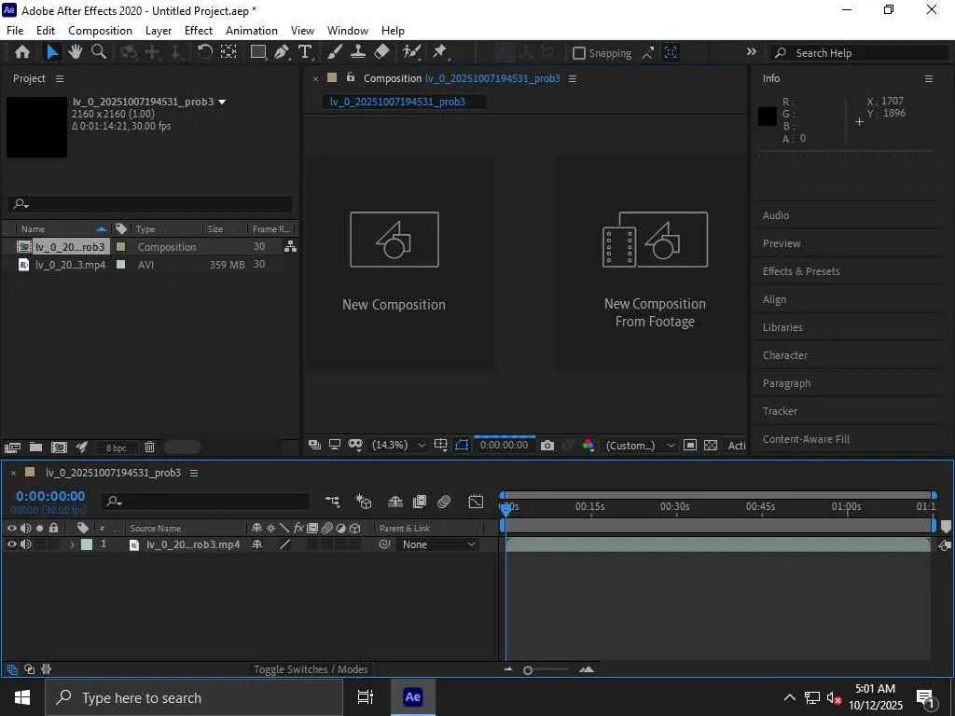The height and width of the screenshot is (716, 955).
Task: Select the Eraser tool
Action: click(381, 52)
